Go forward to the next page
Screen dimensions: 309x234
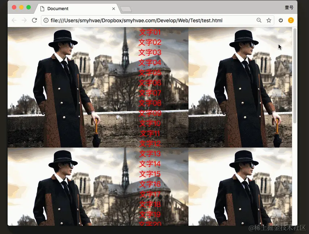[24, 20]
